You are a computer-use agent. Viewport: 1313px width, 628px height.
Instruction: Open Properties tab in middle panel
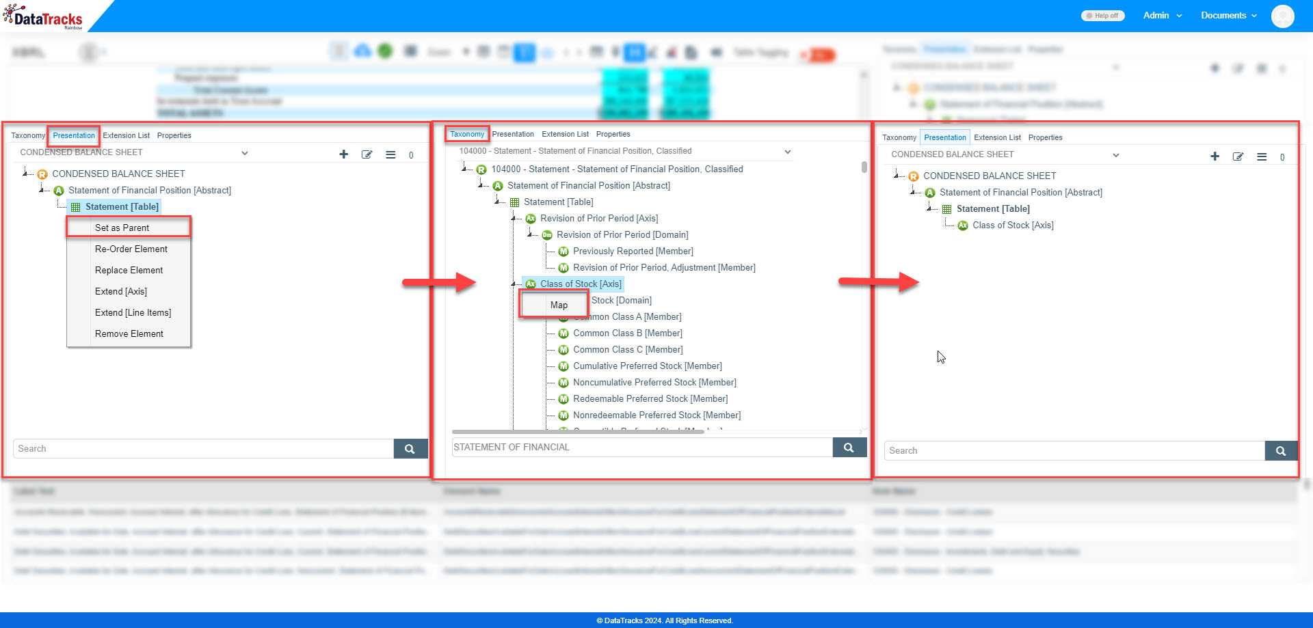tap(613, 134)
